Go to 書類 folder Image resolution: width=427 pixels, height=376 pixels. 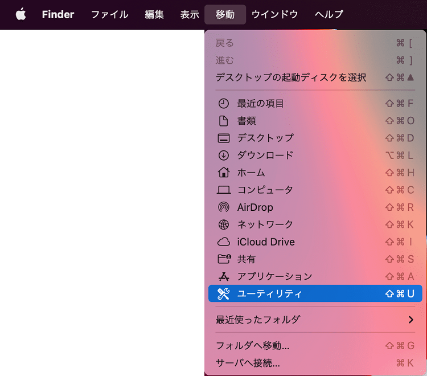[315, 121]
